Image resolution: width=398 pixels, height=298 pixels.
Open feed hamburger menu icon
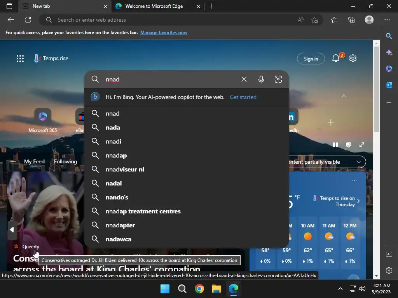pos(13,161)
